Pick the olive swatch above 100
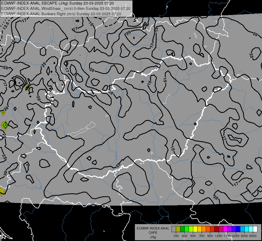Screen dimensions: 262x241 coord(178,229)
